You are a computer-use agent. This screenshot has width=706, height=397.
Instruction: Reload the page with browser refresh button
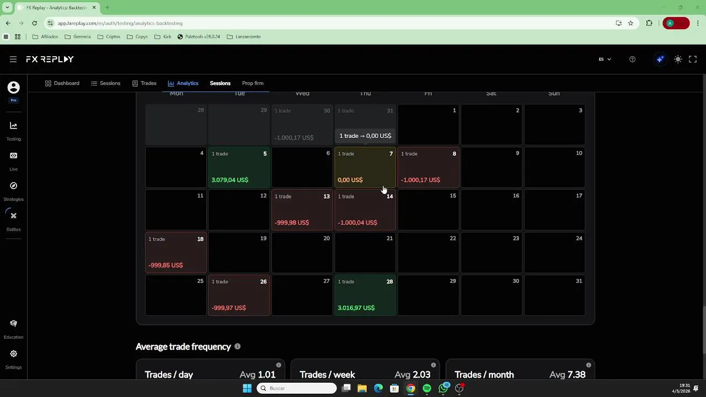point(34,23)
